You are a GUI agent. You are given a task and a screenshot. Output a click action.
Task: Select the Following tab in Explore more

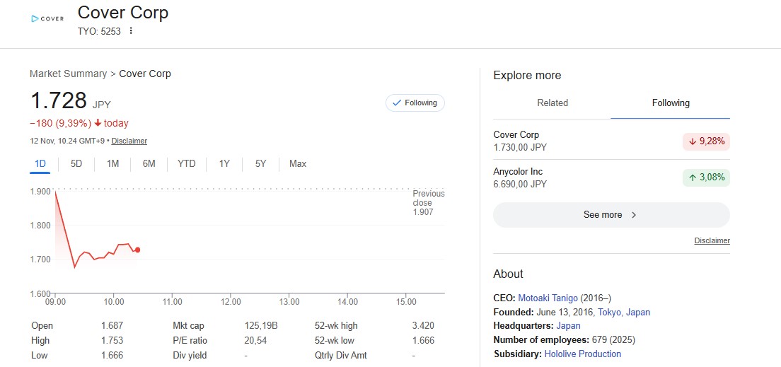[x=671, y=103]
